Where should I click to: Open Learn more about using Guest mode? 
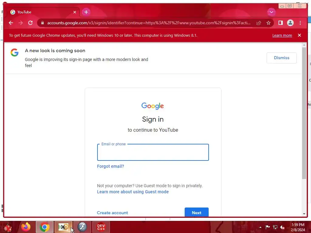tap(133, 192)
